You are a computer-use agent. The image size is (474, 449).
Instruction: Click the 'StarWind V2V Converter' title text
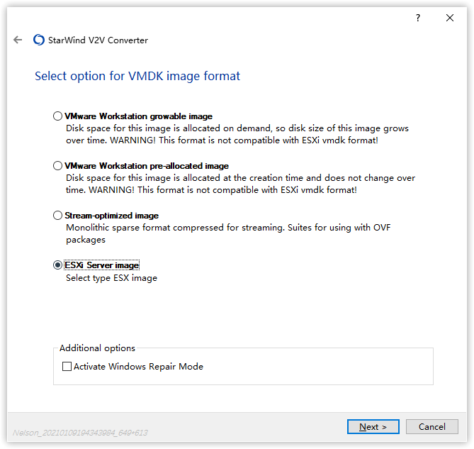(x=98, y=40)
